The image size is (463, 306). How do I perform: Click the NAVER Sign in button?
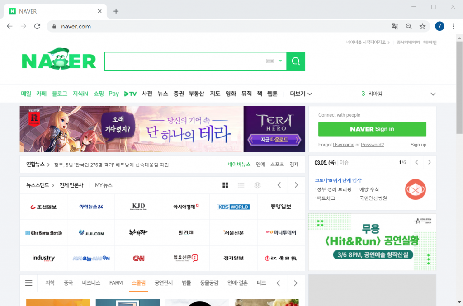372,129
